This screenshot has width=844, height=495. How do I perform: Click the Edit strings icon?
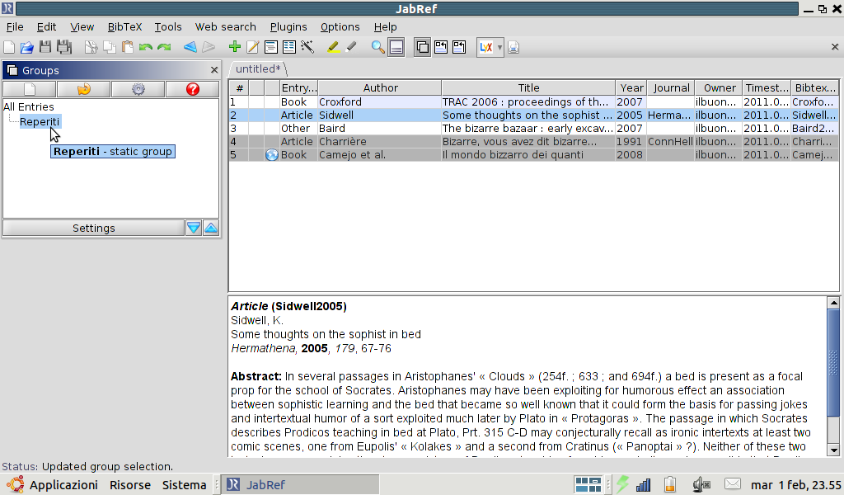289,47
